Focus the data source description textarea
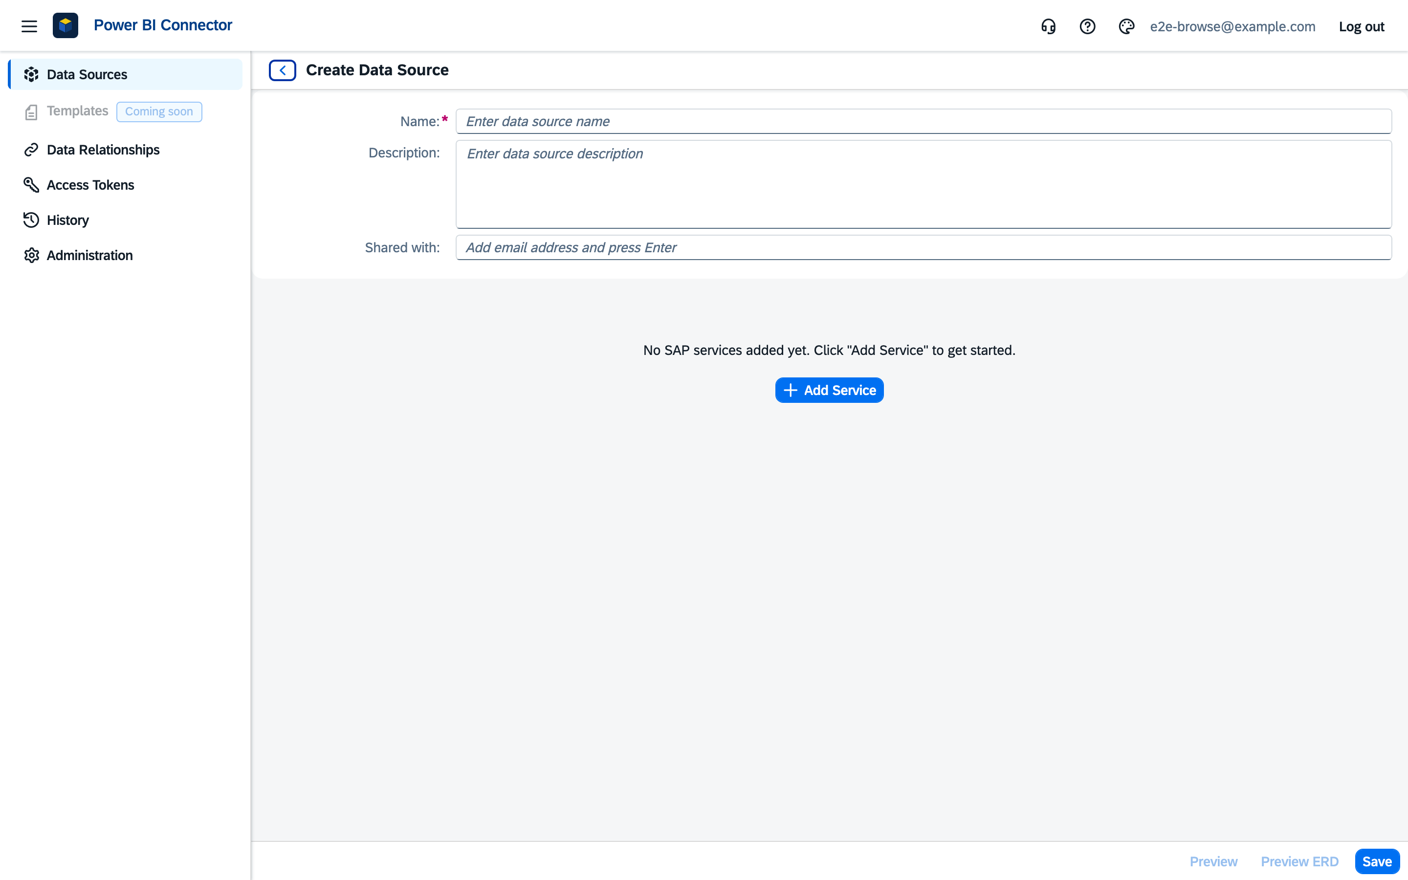The image size is (1408, 880). point(924,184)
